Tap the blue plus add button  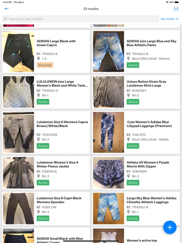click(x=170, y=227)
